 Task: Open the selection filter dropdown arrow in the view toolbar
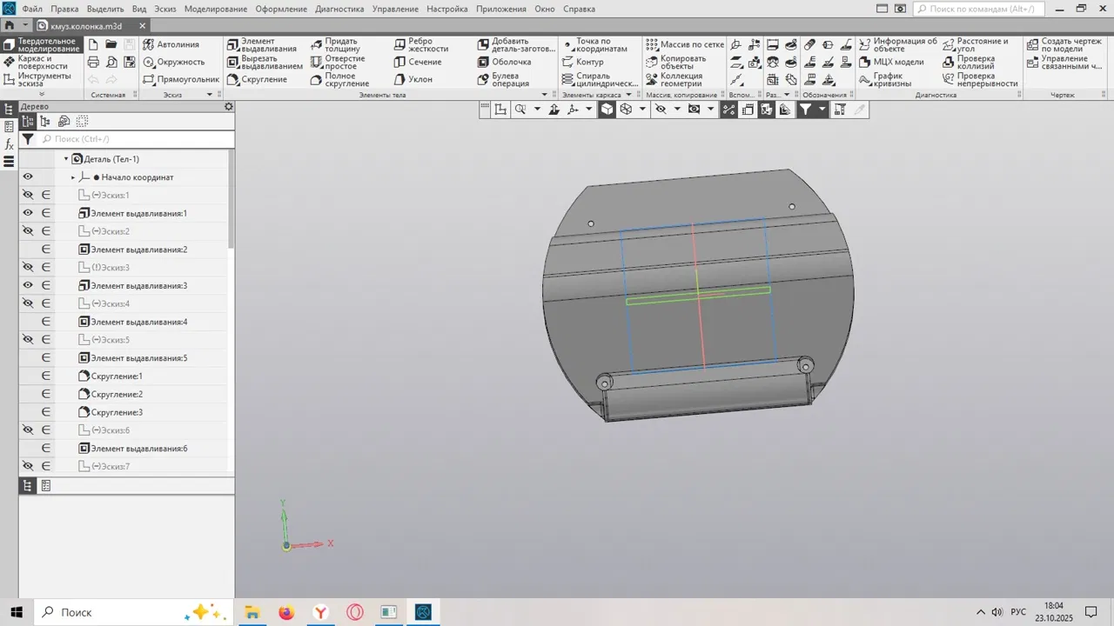click(x=822, y=110)
